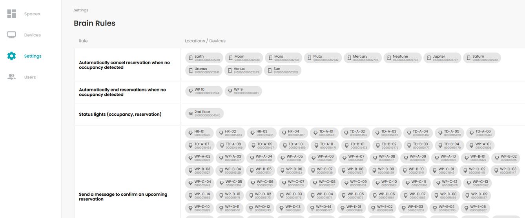Go to Spaces in sidebar
The width and height of the screenshot is (525, 218).
[32, 14]
